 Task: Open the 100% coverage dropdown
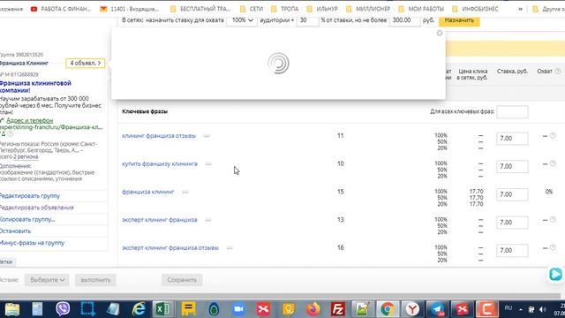[242, 20]
